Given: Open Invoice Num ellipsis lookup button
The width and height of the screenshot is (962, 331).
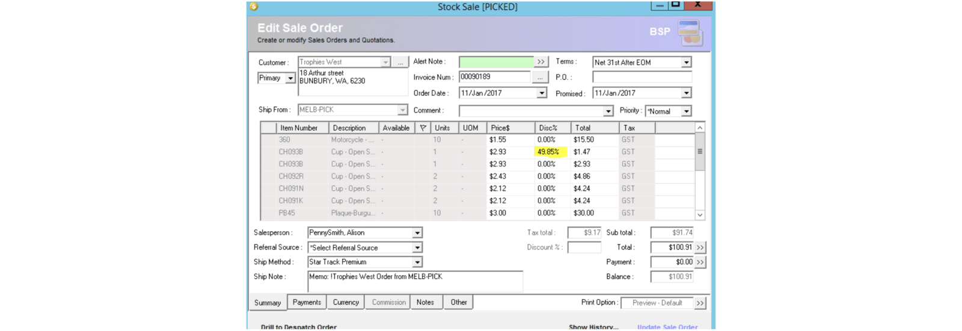Looking at the screenshot, I should click(x=541, y=77).
